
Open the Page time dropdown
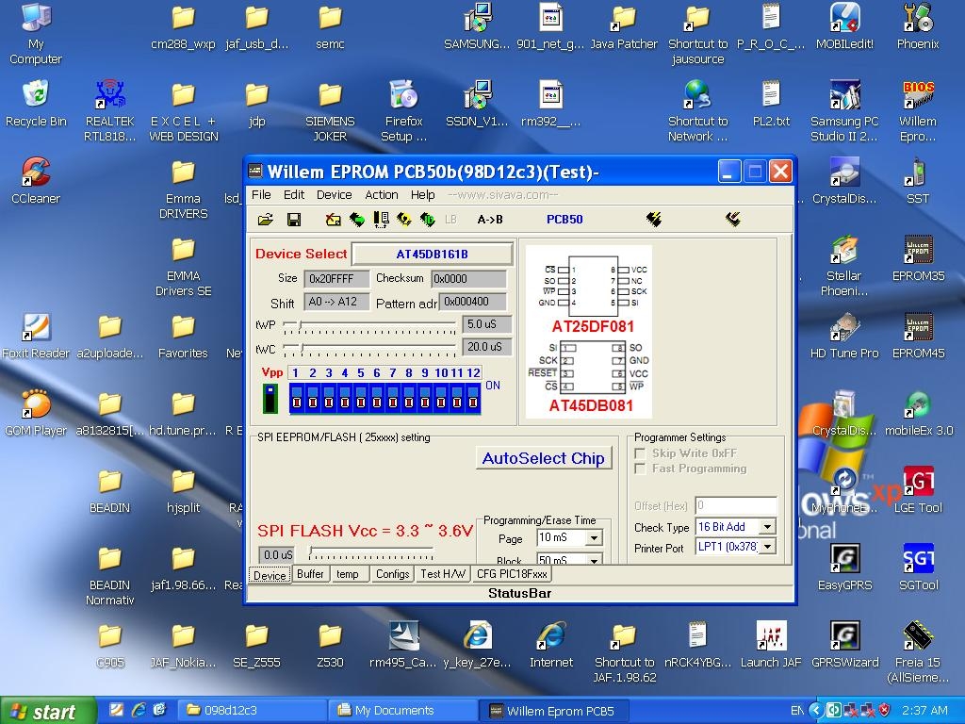[x=594, y=538]
